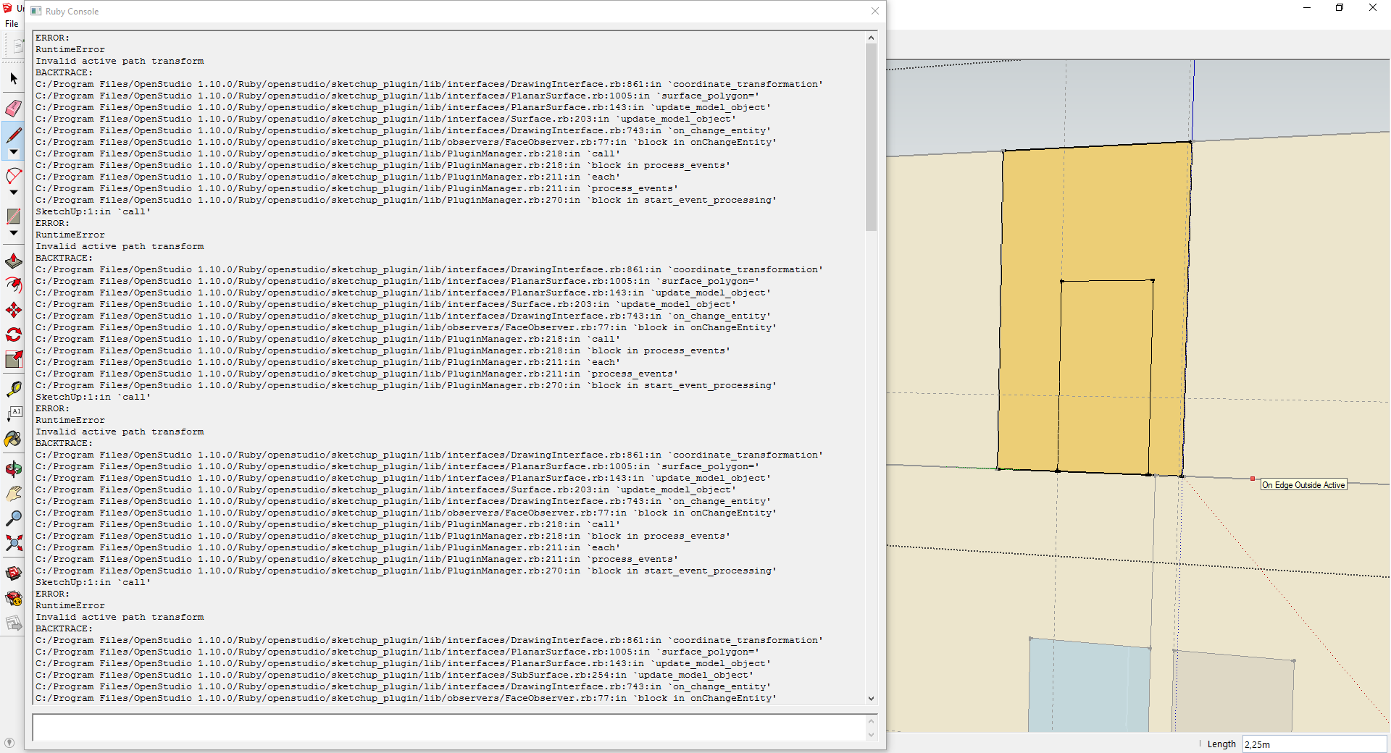Minimize the SketchUp main window
Viewport: 1391px width, 753px height.
1307,8
